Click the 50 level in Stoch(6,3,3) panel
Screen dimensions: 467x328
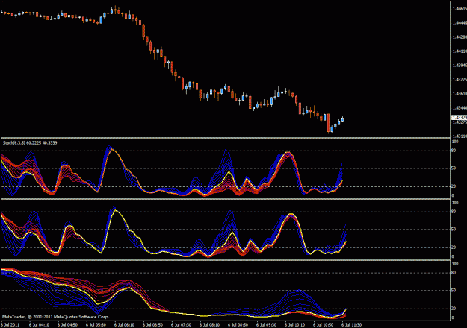click(454, 168)
